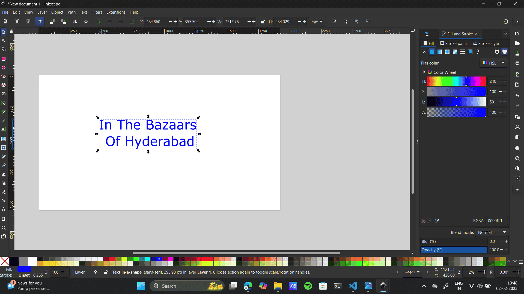Toggle scale rounded corners option

point(345,22)
